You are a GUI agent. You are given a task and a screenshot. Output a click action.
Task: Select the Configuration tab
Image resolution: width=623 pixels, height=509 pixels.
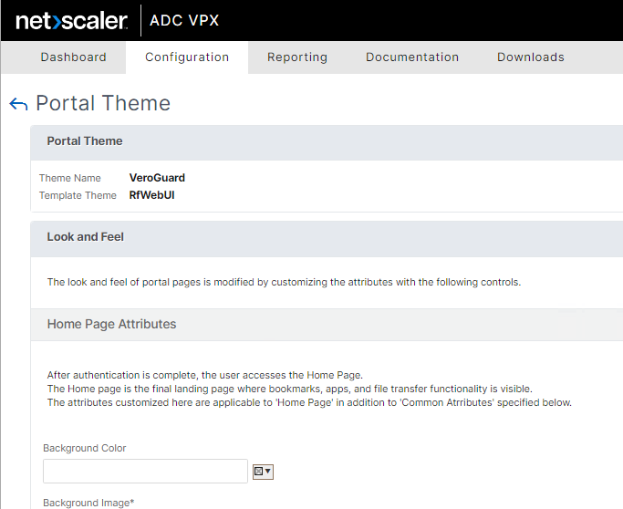(187, 57)
